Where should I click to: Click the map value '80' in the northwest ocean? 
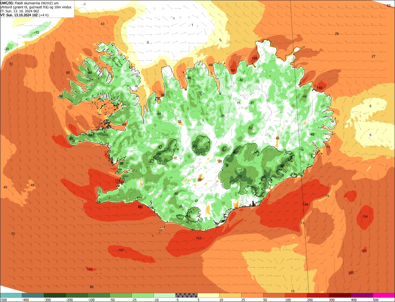68,73
